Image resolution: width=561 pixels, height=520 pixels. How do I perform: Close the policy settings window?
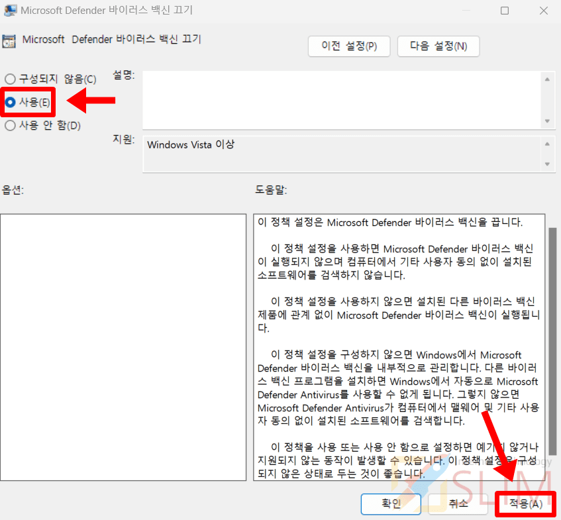tap(544, 11)
